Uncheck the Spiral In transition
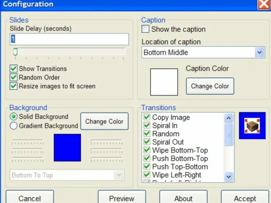 tap(147, 126)
